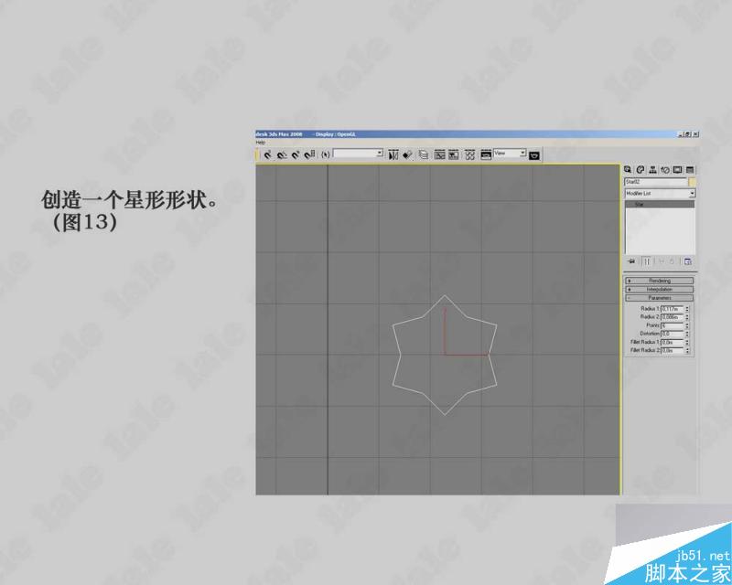Open the Display command panel
The width and height of the screenshot is (732, 585).
tap(675, 170)
